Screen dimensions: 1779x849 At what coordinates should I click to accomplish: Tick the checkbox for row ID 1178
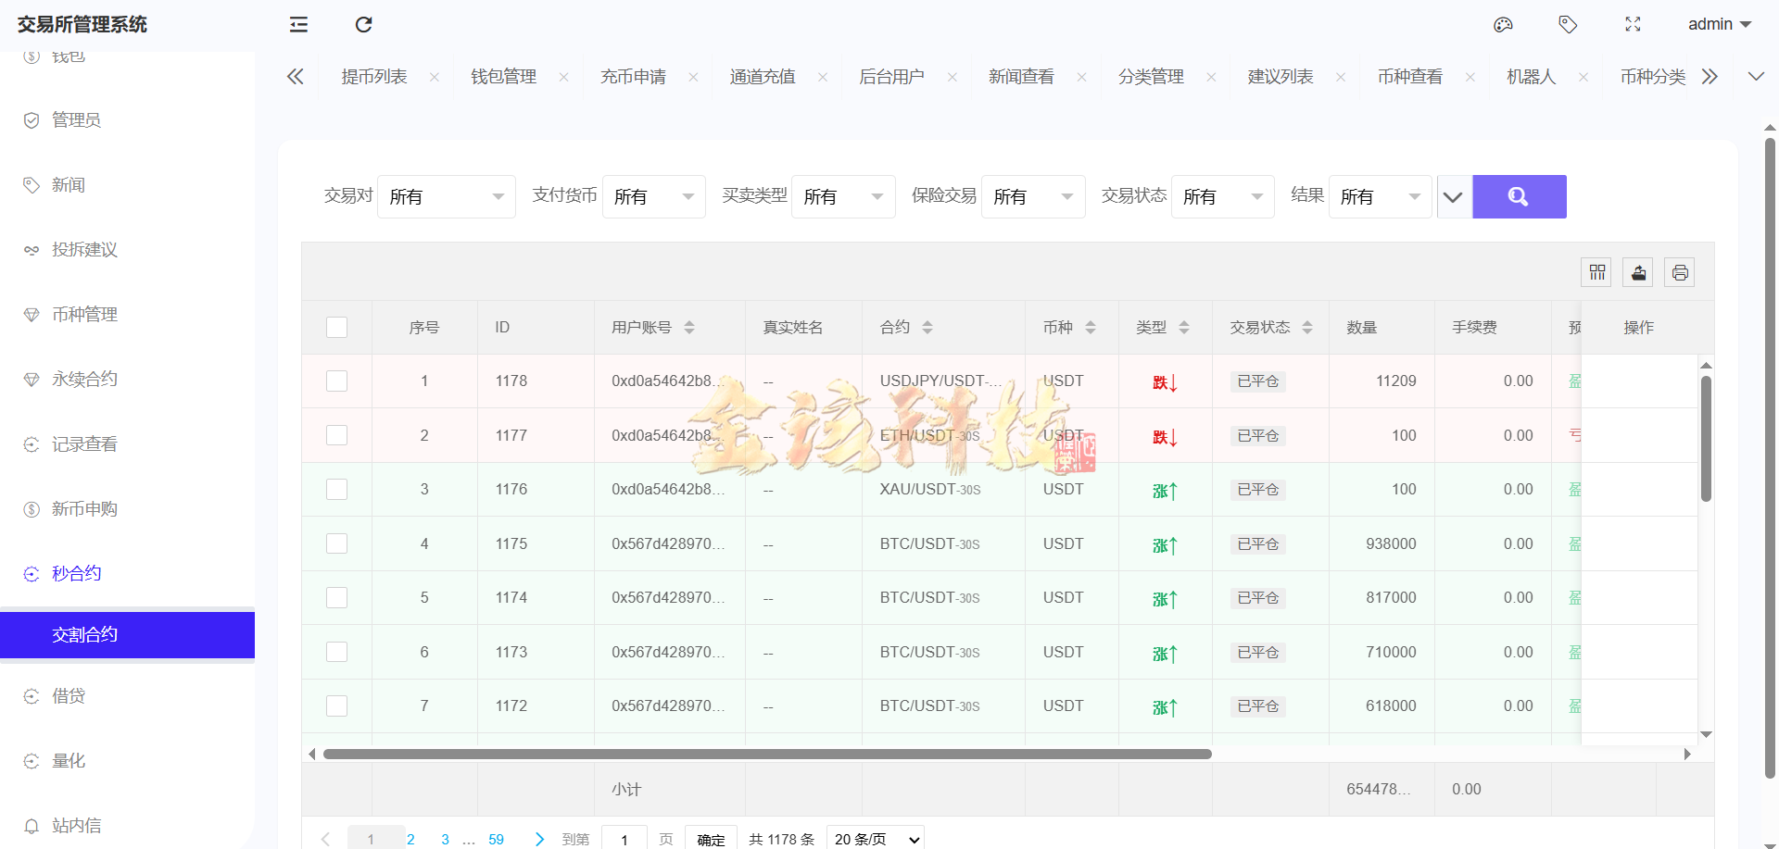[336, 381]
